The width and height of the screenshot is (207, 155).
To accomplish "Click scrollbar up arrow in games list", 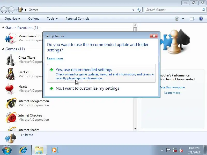I will (135, 25).
